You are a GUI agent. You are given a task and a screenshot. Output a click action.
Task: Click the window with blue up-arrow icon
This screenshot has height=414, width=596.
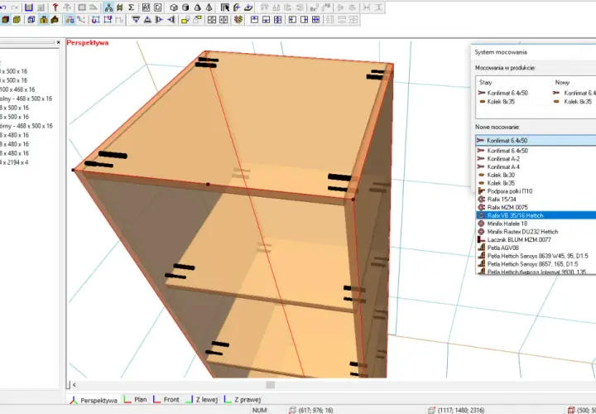click(x=255, y=20)
